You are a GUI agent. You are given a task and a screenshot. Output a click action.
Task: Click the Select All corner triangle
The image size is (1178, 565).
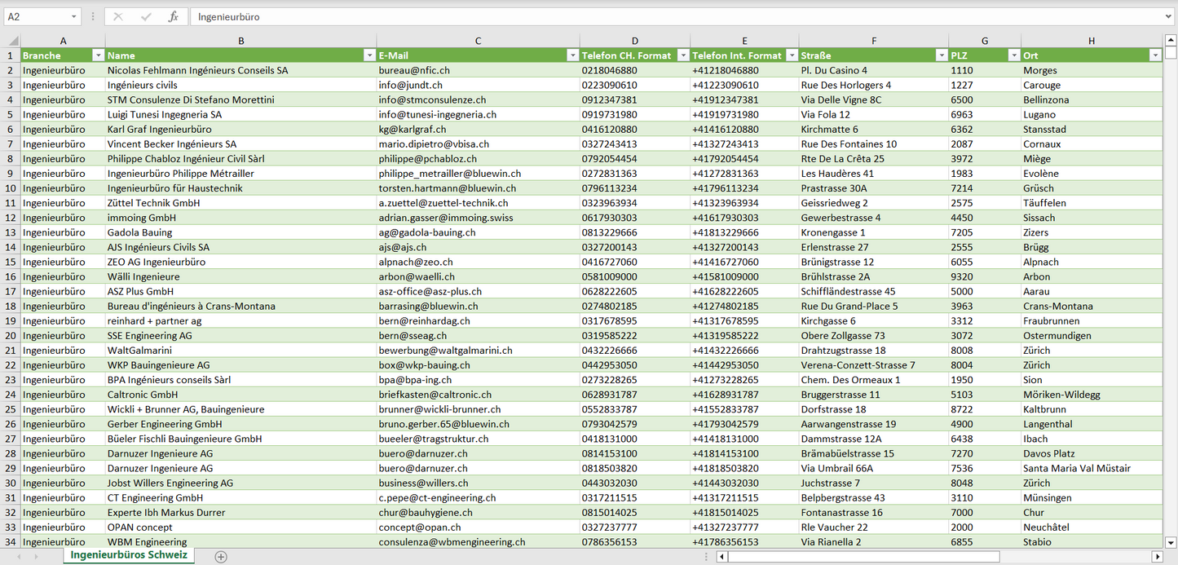click(11, 41)
